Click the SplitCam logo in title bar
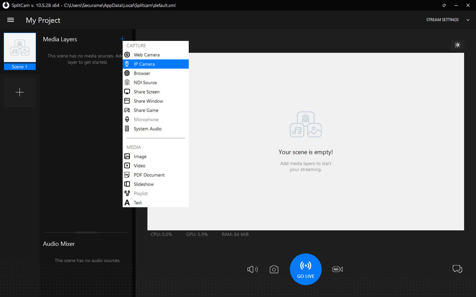The image size is (476, 297). pos(6,5)
